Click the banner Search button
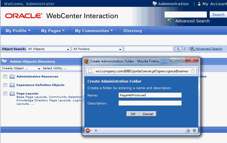The image size is (227, 143). pyautogui.click(x=218, y=14)
